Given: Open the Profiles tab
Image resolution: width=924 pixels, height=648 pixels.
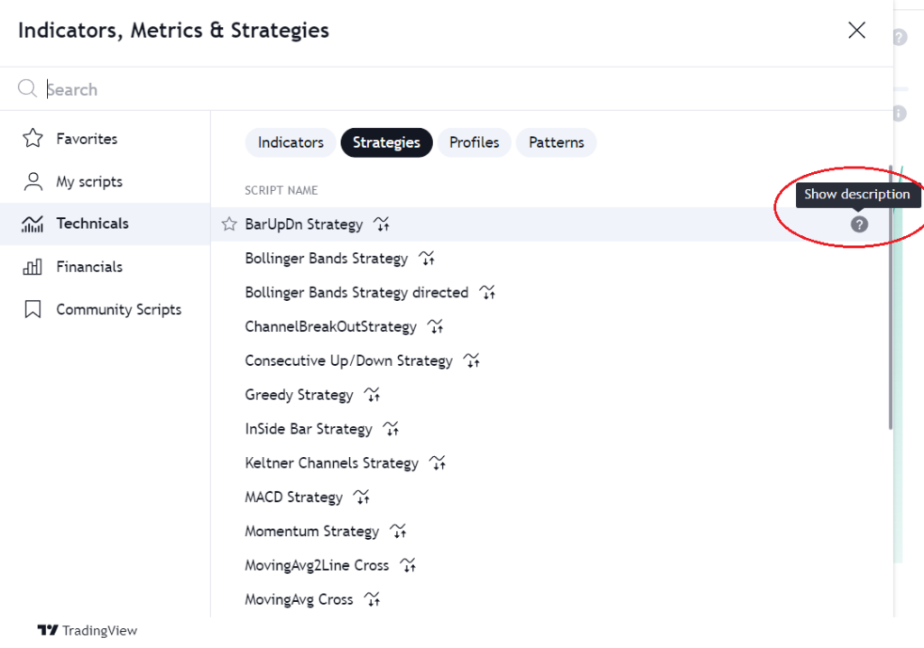Looking at the screenshot, I should (x=474, y=142).
